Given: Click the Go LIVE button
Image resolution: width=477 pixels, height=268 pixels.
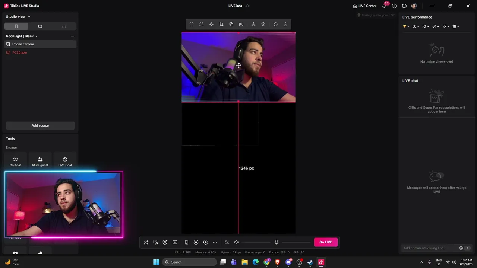Looking at the screenshot, I should 326,242.
